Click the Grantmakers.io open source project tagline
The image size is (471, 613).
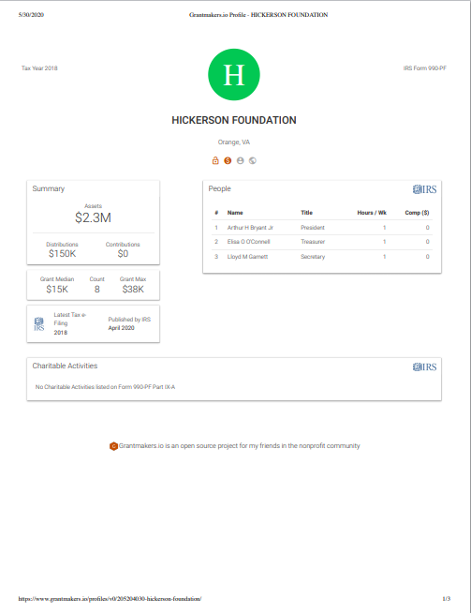pos(239,446)
